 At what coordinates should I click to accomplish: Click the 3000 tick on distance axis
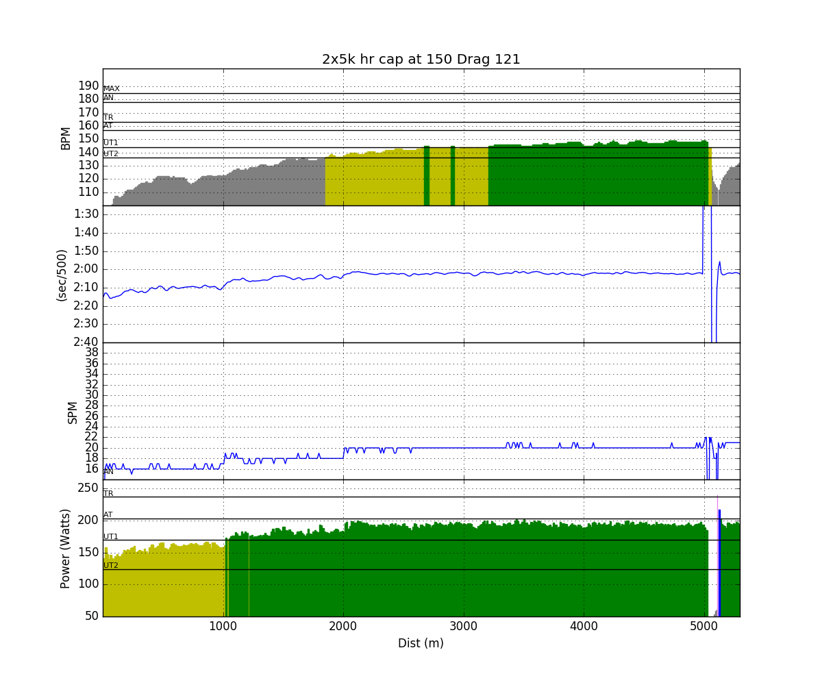pos(464,626)
